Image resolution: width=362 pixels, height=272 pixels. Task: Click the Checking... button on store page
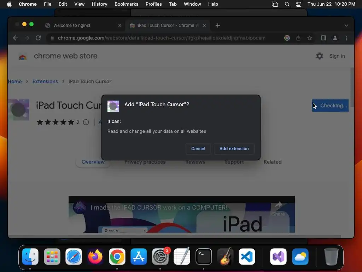(x=330, y=106)
